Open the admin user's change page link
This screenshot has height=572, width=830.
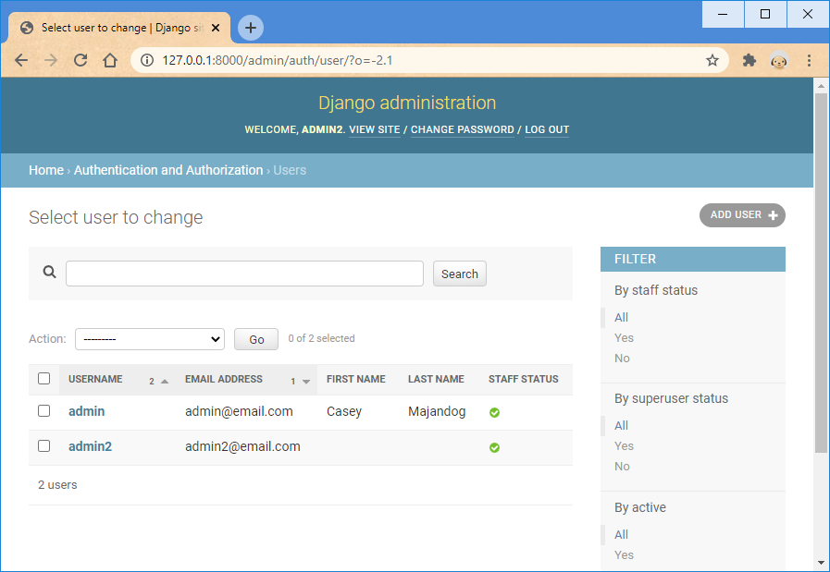86,411
